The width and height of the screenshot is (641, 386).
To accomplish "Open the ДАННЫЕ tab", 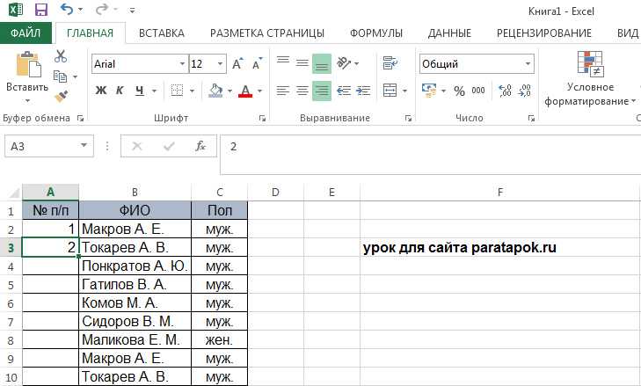I will [449, 33].
